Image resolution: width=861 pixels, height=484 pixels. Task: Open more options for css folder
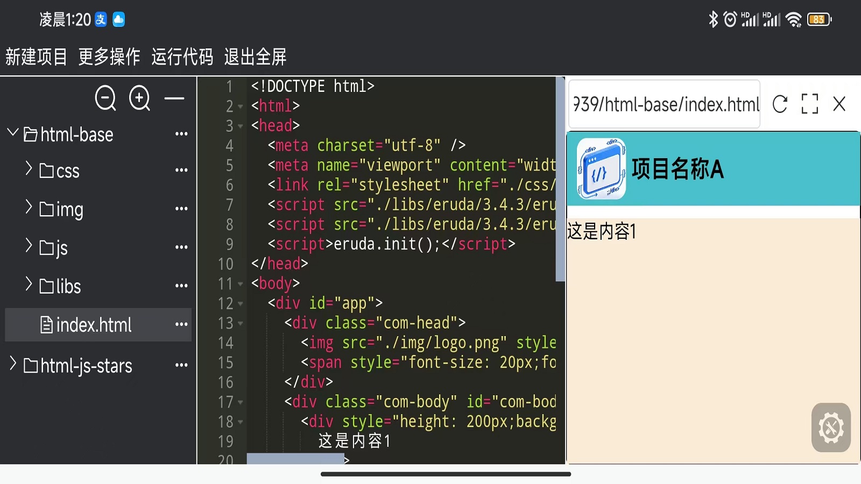point(181,170)
